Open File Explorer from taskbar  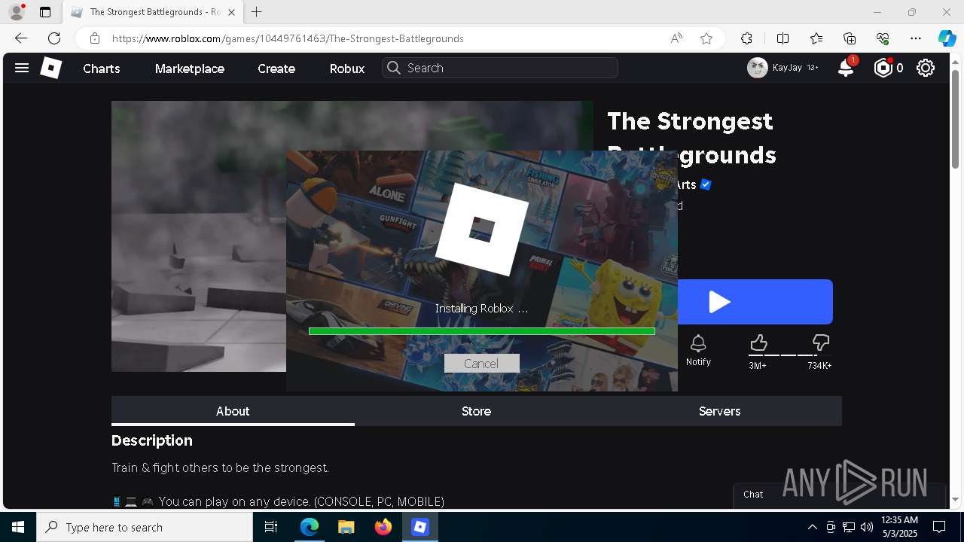tap(346, 527)
